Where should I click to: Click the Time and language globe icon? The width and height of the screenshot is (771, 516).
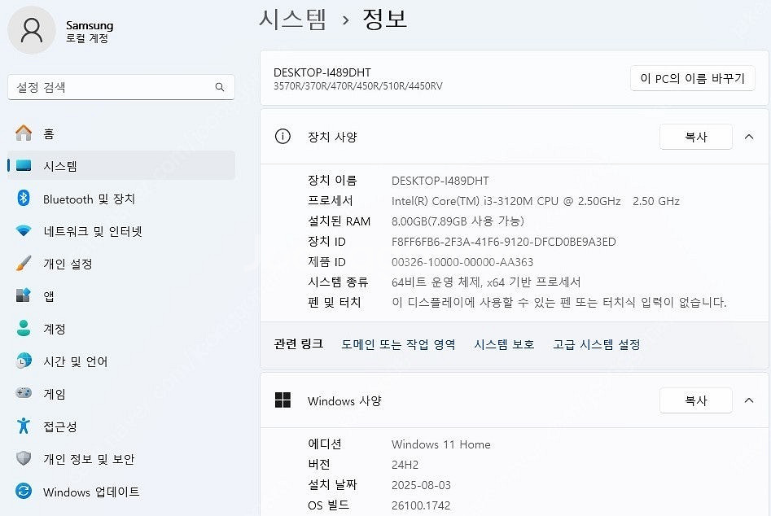tap(23, 361)
